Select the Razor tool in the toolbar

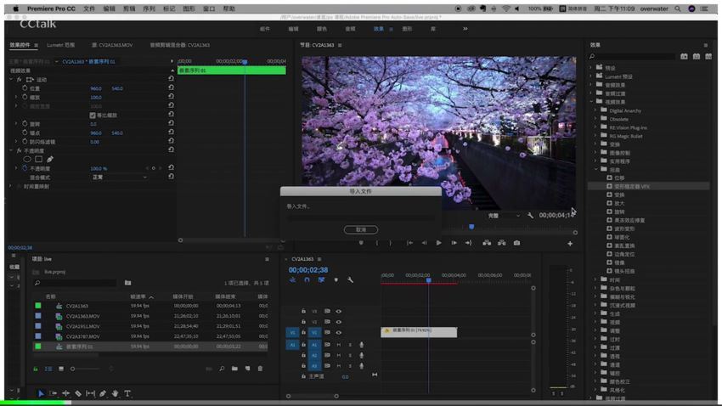coord(78,393)
